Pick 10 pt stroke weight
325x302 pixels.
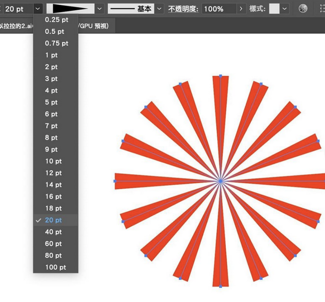click(53, 161)
